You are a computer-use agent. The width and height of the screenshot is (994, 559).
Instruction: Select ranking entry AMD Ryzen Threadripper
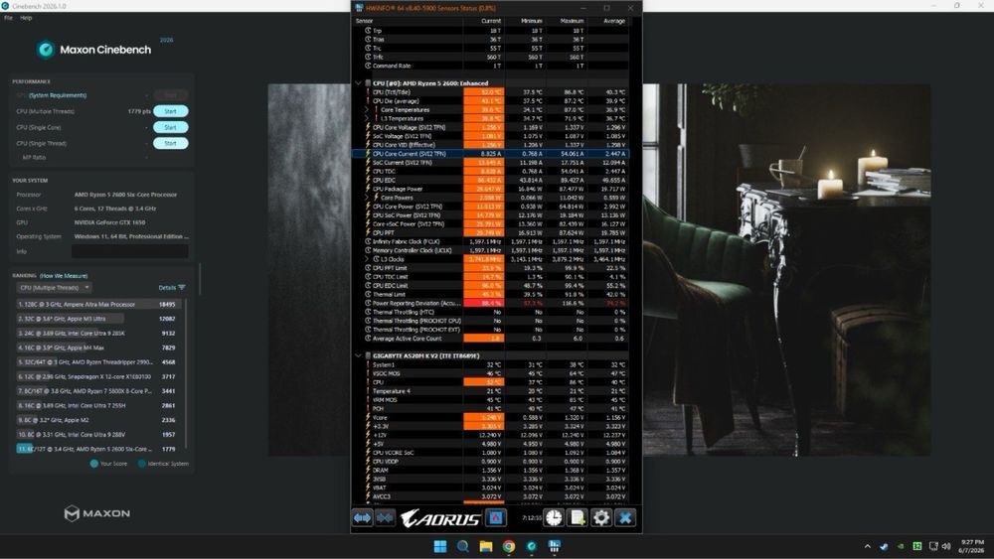(x=98, y=362)
